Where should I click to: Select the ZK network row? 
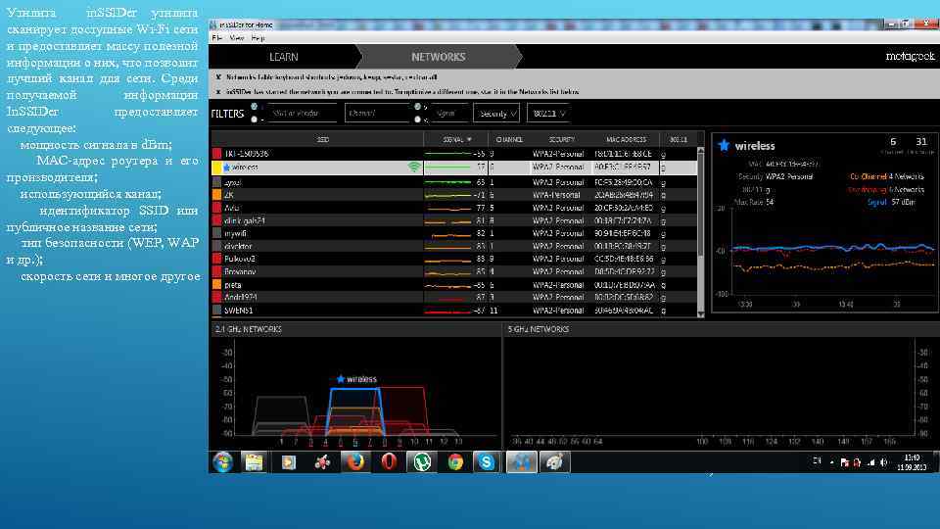(453, 195)
